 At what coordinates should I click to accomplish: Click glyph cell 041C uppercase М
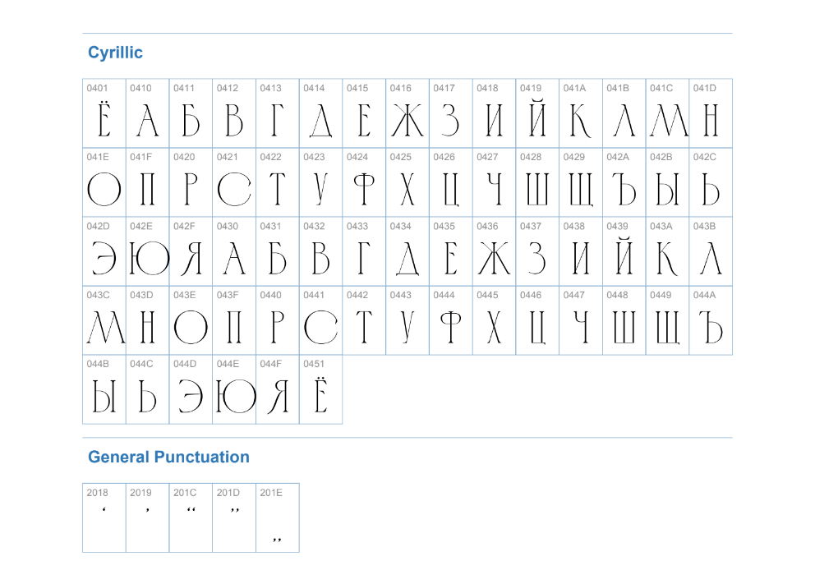point(667,114)
